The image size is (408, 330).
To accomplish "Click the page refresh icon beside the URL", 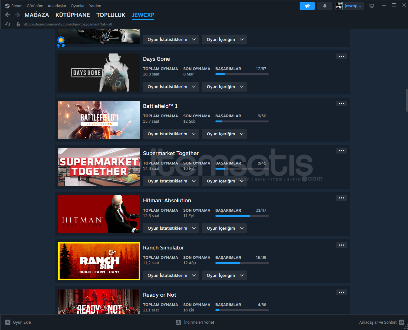I will click(x=8, y=24).
